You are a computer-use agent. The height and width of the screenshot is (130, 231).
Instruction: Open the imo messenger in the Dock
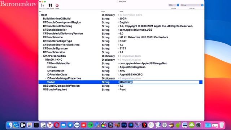(x=77, y=125)
